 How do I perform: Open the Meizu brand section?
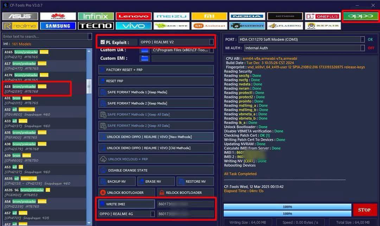coord(171,16)
